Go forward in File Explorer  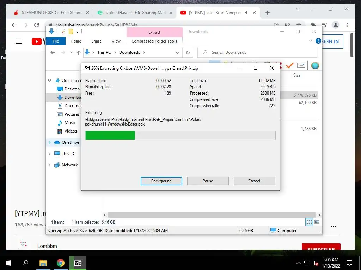63,52
